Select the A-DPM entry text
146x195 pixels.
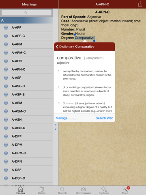point(17,145)
